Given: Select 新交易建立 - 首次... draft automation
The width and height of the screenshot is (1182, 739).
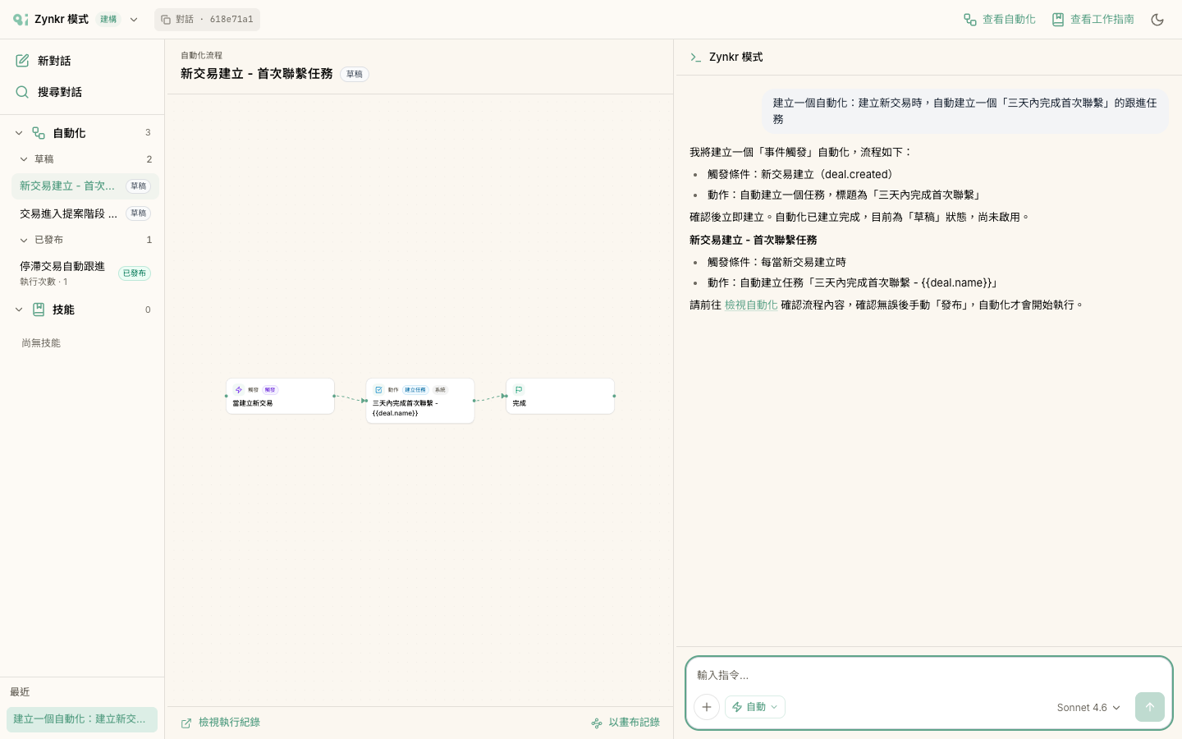Looking at the screenshot, I should click(85, 186).
